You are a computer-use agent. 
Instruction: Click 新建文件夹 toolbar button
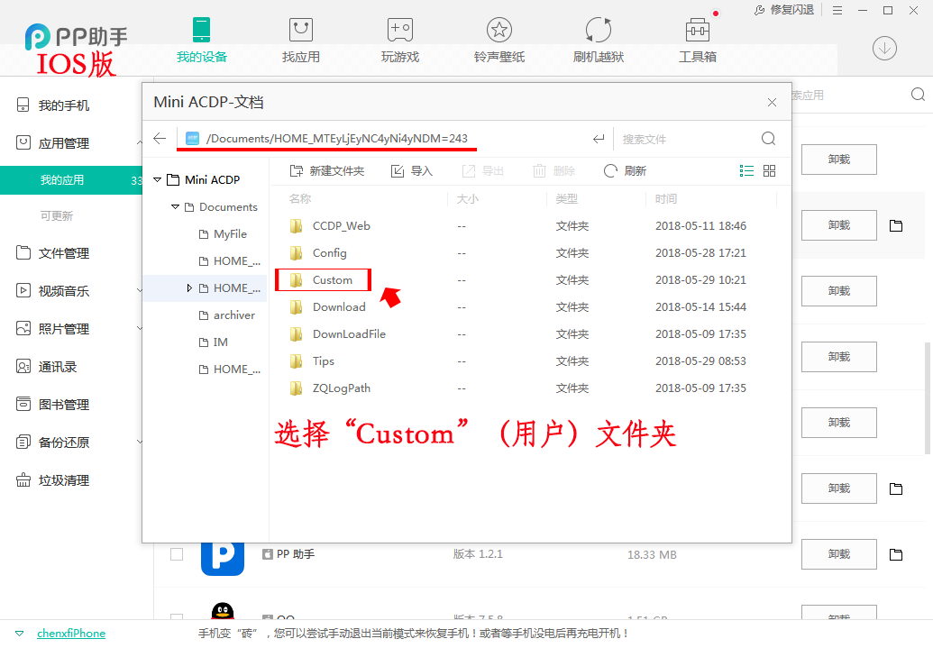(x=326, y=171)
